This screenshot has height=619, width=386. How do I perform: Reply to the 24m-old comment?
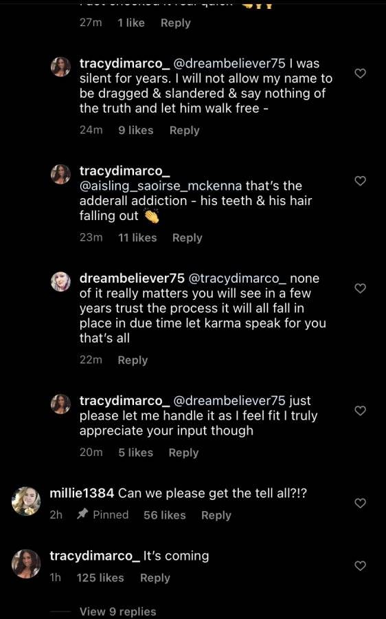[x=185, y=130]
